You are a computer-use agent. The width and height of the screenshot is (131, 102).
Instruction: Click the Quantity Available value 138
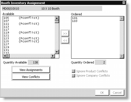[33, 62]
